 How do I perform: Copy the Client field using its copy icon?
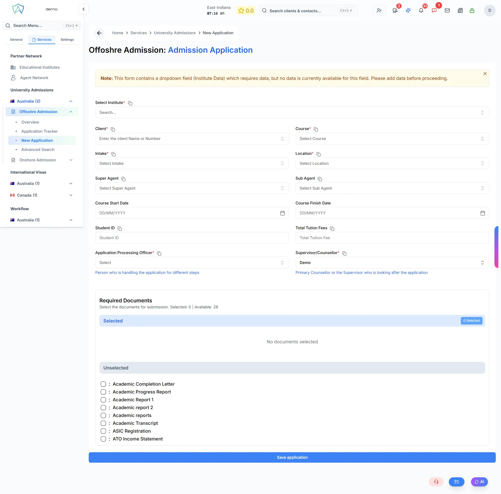pyautogui.click(x=112, y=129)
